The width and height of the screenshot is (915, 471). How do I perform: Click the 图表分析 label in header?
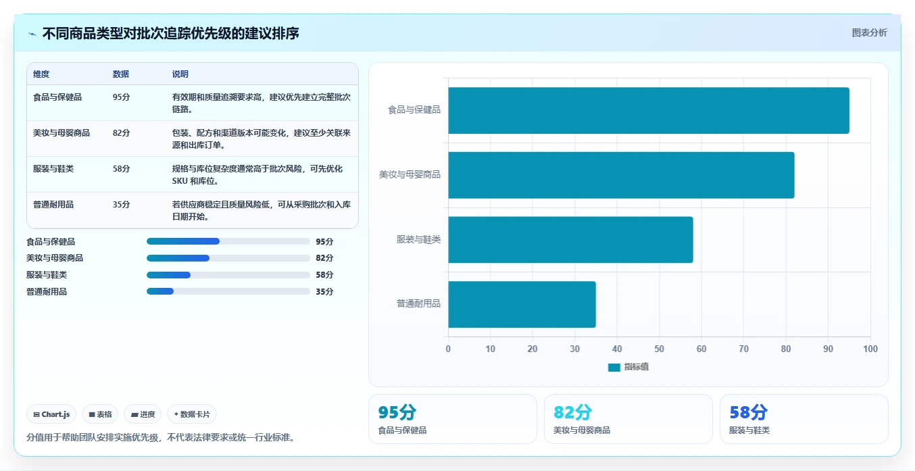click(x=869, y=32)
